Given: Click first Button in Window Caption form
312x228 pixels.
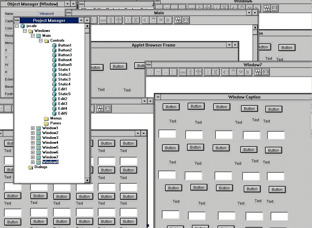Looking at the screenshot, I should [x=171, y=107].
